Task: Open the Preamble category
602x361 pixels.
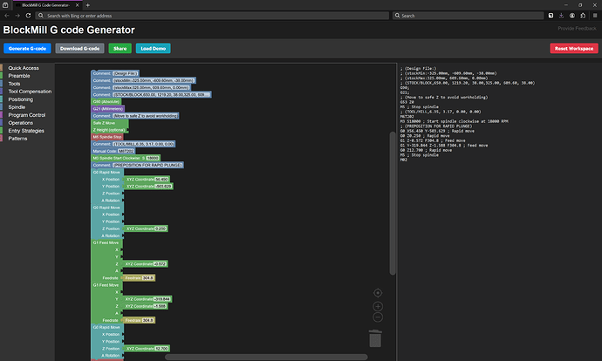Action: click(x=19, y=76)
